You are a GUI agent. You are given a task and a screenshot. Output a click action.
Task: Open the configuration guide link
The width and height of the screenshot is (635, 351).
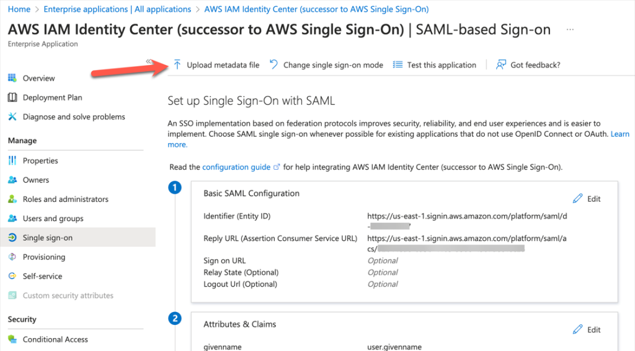point(236,167)
